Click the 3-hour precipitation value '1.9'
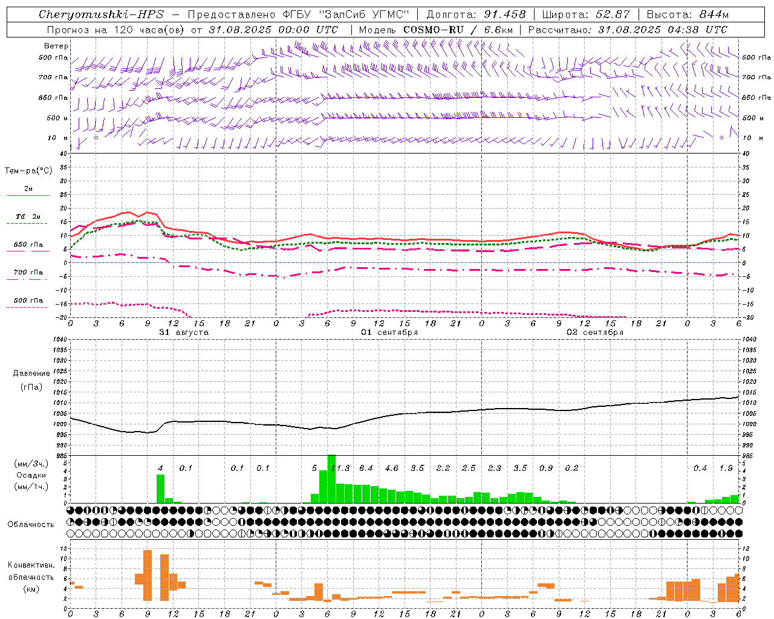 726,468
